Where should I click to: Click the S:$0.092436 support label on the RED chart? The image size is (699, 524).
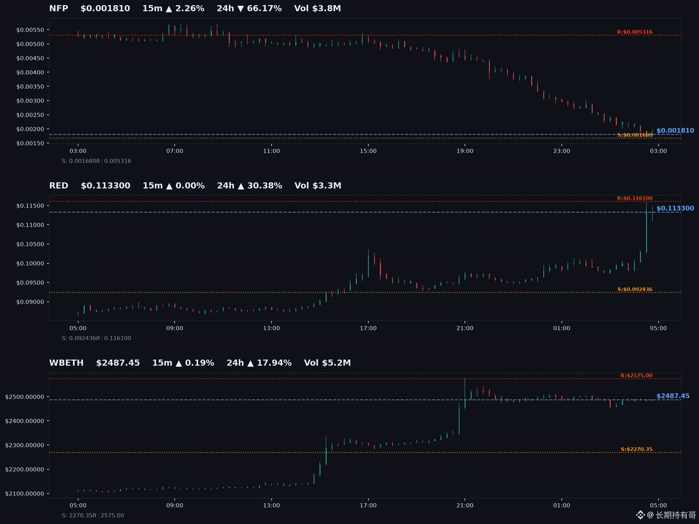pyautogui.click(x=635, y=290)
